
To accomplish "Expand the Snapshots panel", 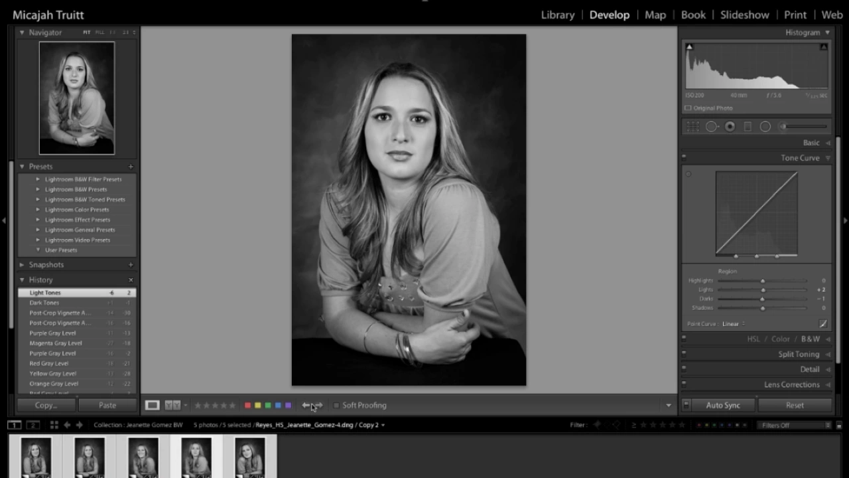I will point(22,265).
